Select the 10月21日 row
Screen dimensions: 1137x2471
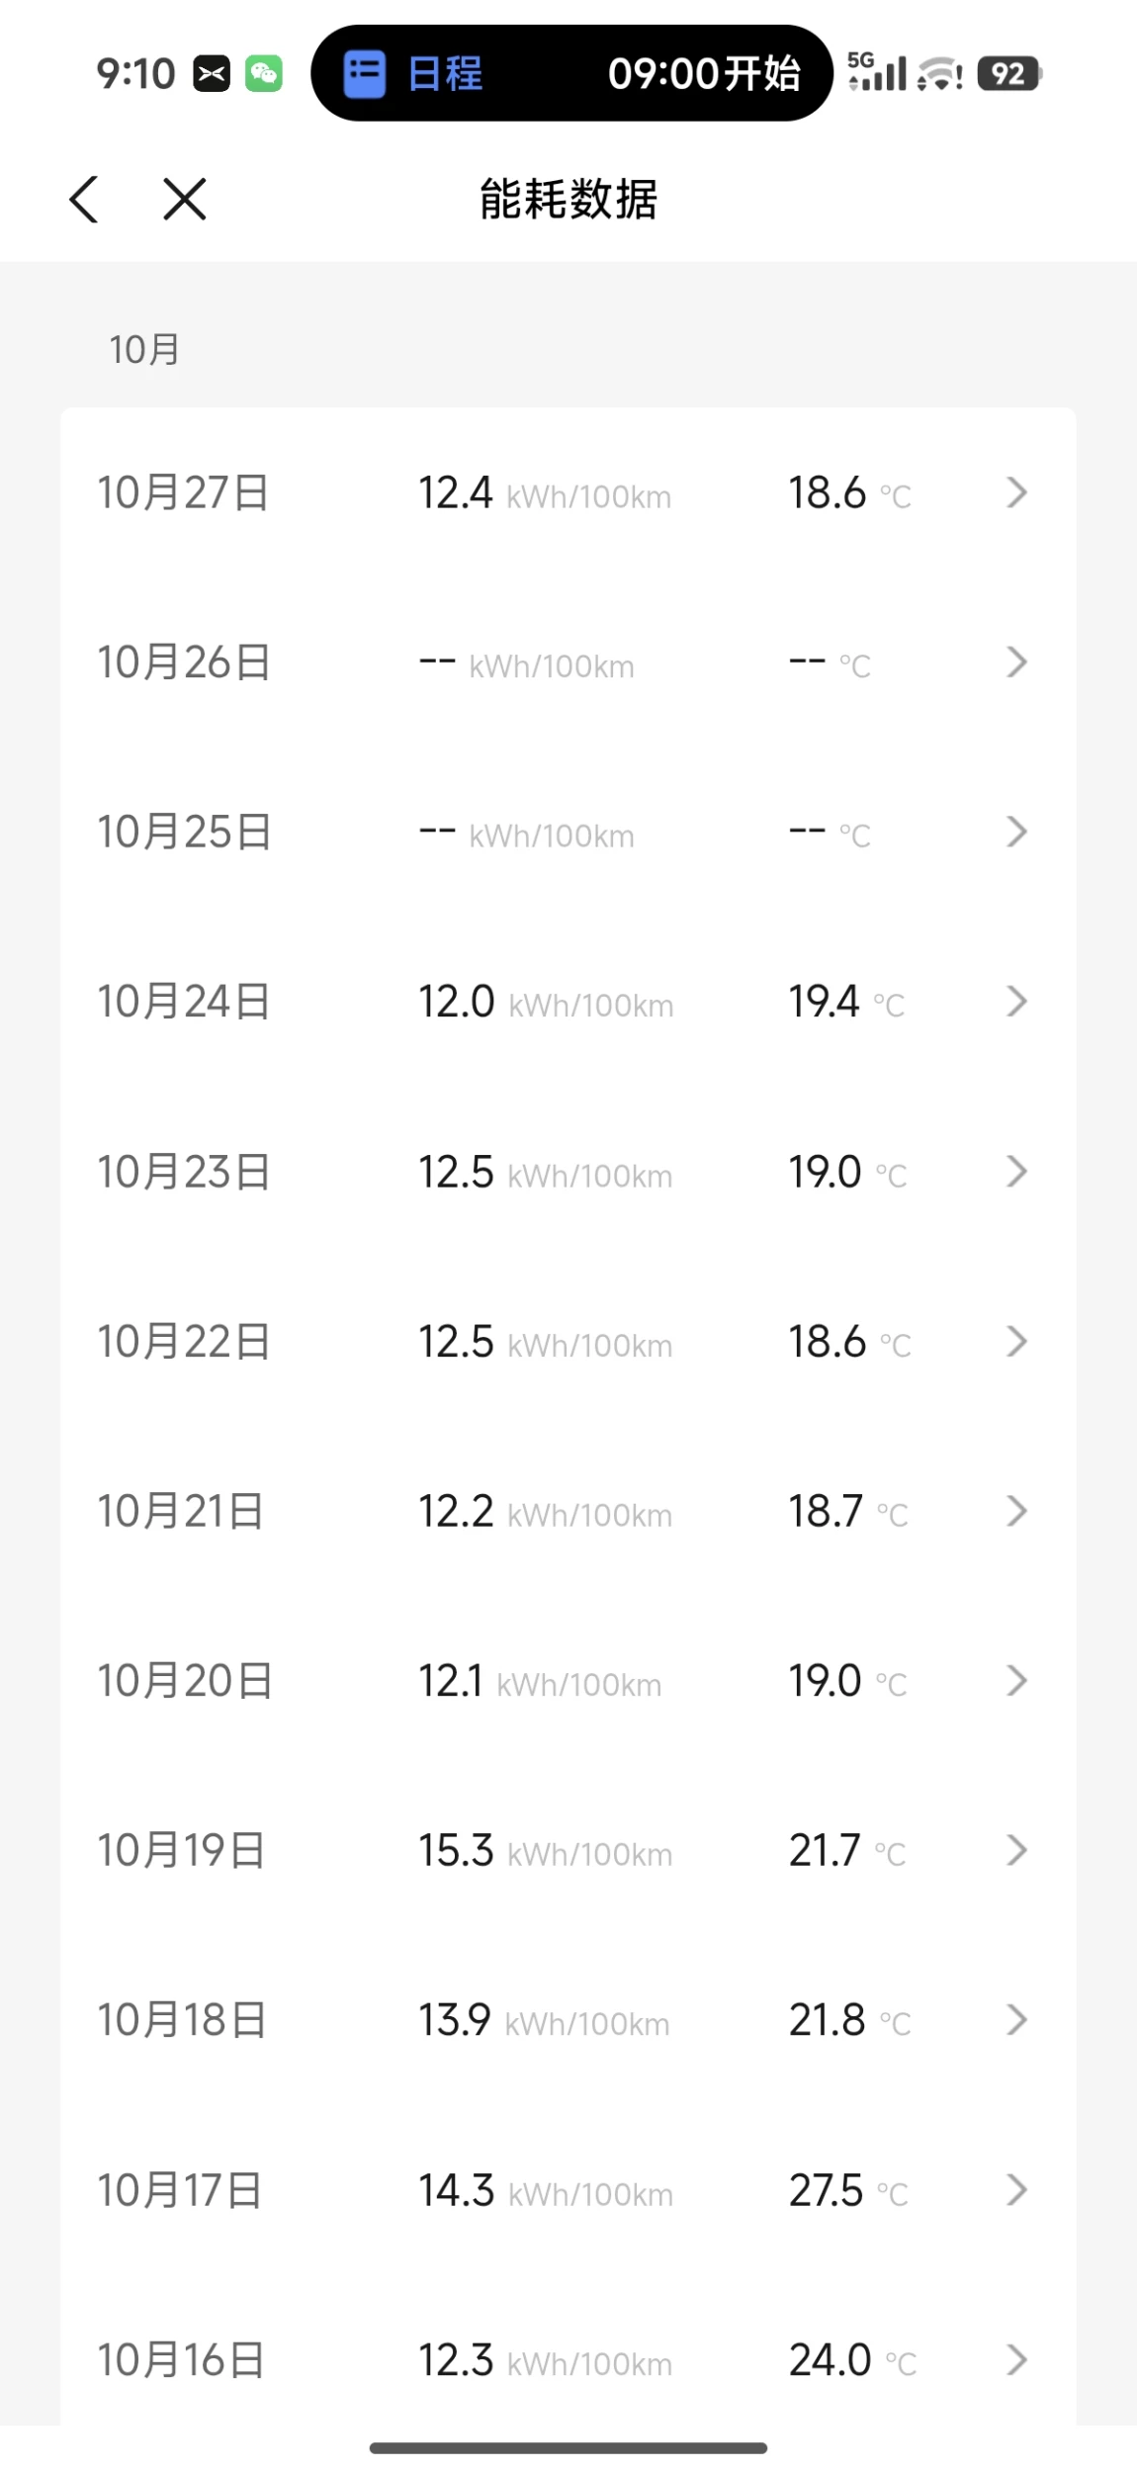(x=568, y=1511)
